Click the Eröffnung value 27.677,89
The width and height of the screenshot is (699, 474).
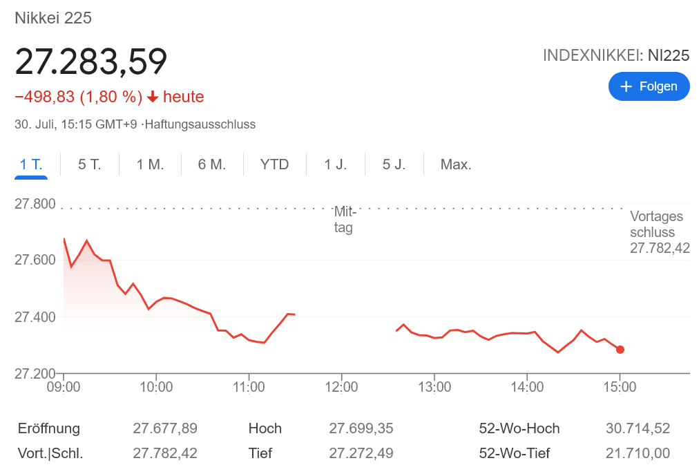pyautogui.click(x=165, y=428)
